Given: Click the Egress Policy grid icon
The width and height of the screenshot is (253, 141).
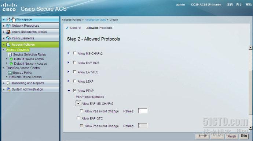Looking at the screenshot, I should point(10,73).
